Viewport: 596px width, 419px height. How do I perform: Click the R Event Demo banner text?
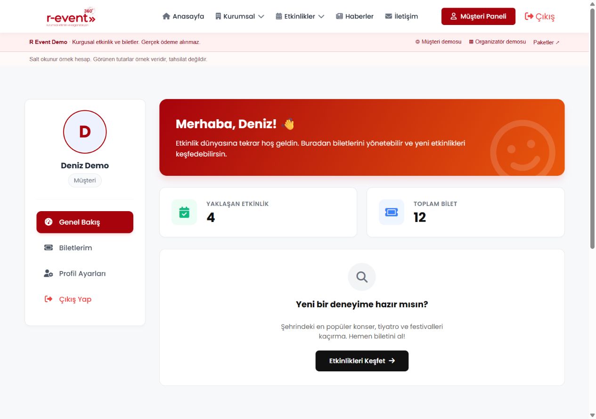click(48, 42)
